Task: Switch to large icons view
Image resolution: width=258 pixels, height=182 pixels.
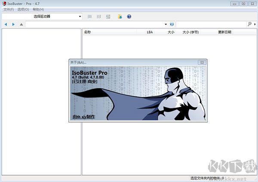Action: (108, 16)
